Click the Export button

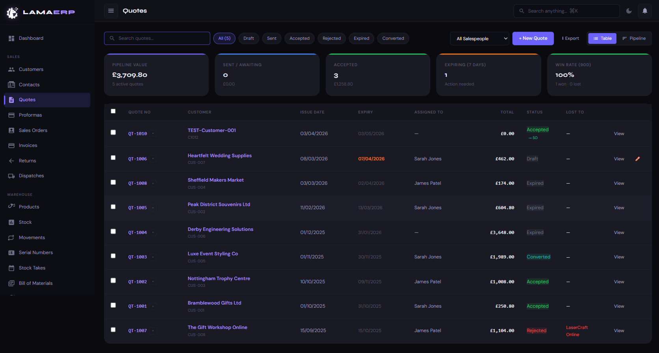coord(571,39)
